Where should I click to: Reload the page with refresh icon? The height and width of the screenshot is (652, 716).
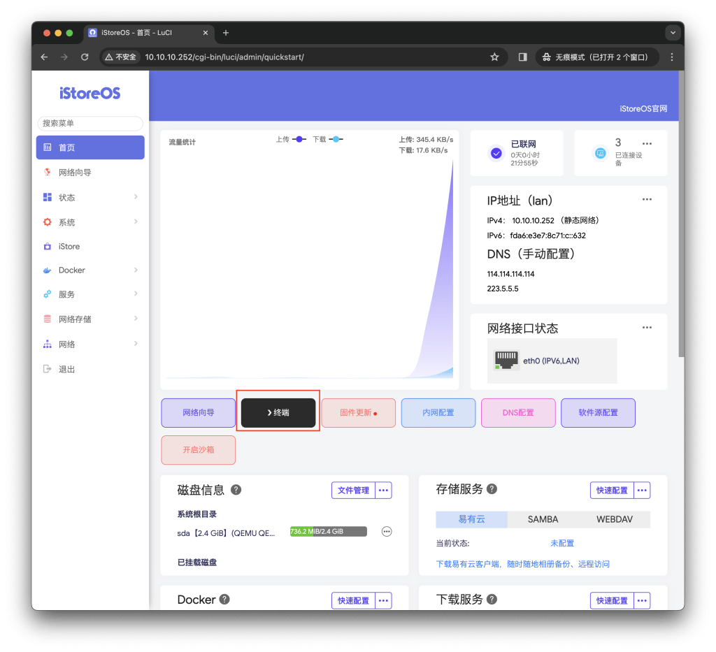pos(85,57)
